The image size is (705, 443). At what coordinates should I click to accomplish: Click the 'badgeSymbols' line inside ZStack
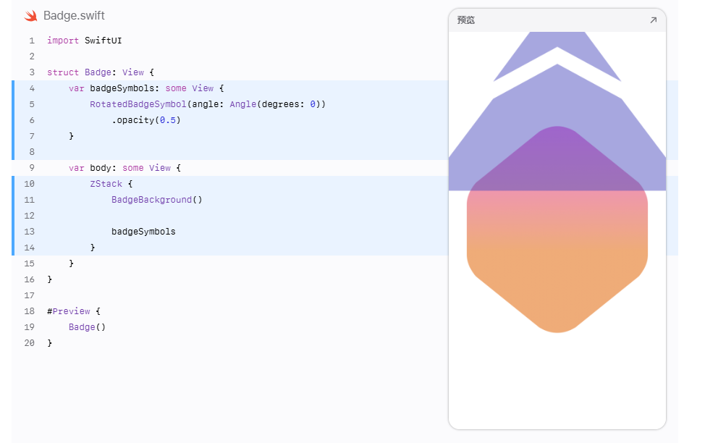143,232
